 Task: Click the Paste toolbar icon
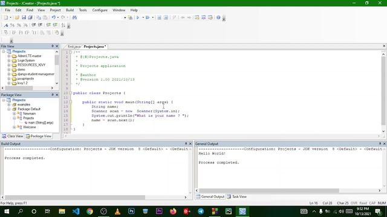[45, 17]
